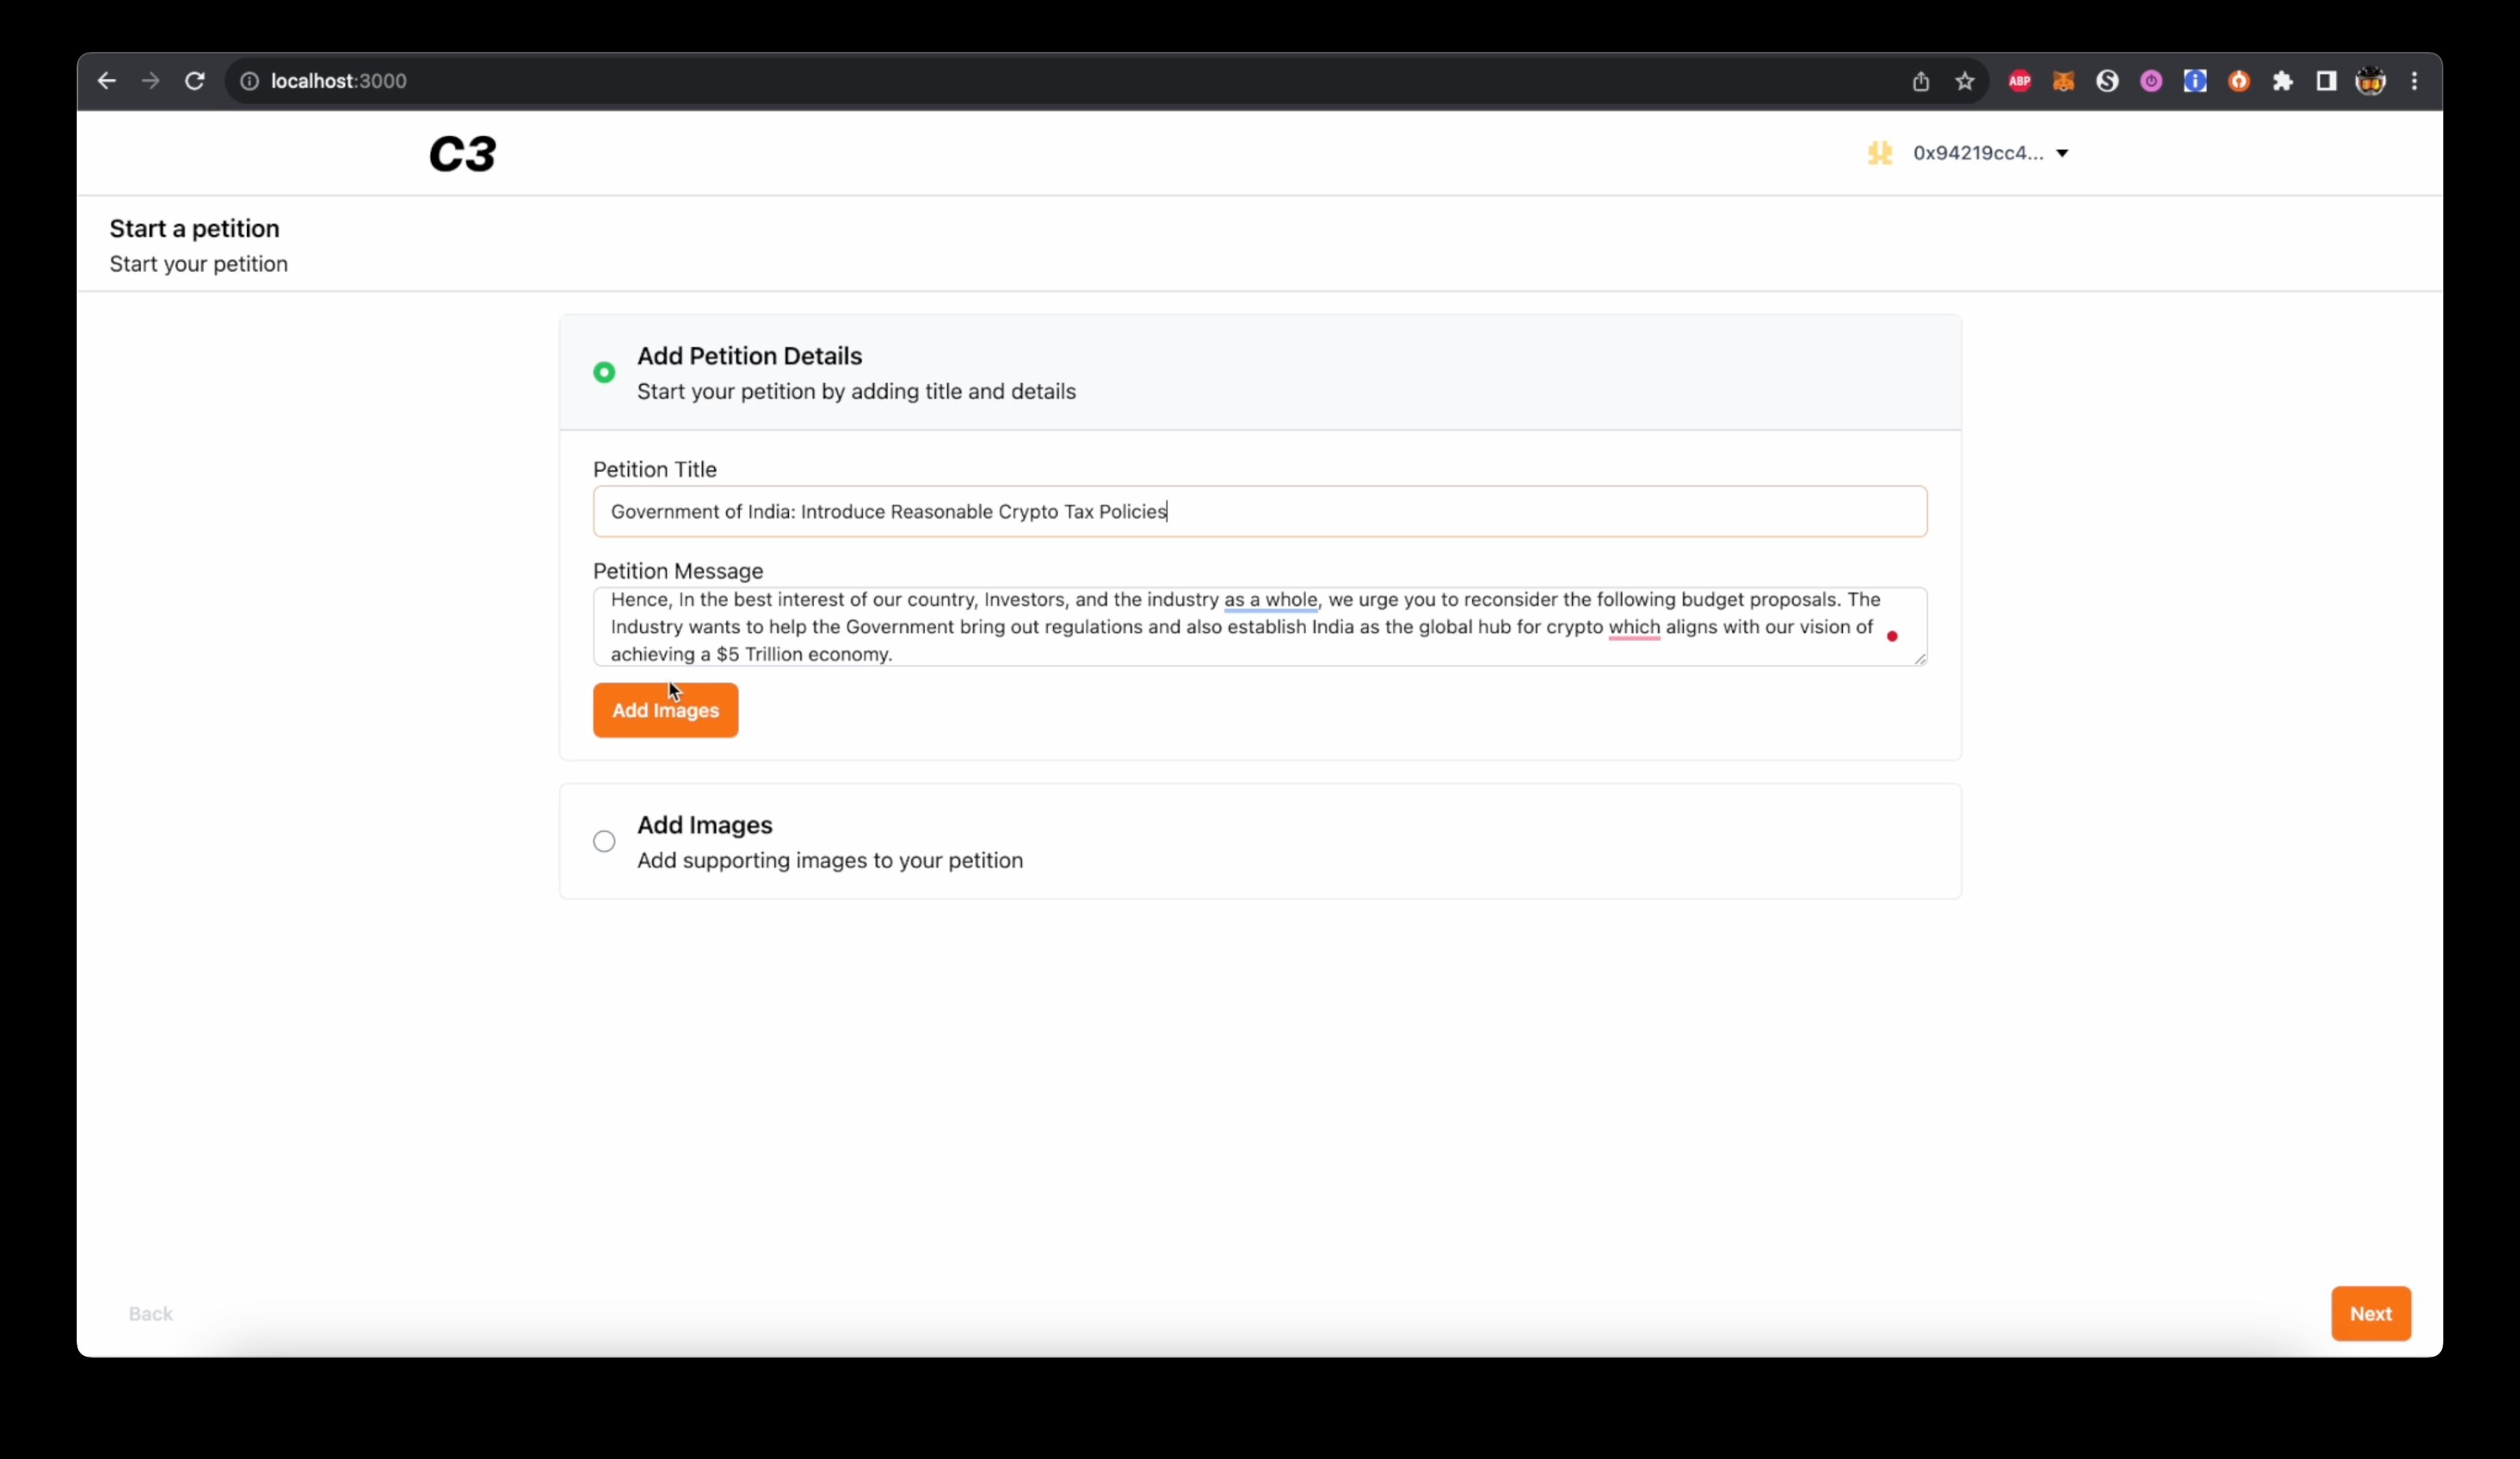
Task: Select the Add Petition Details radio button
Action: pyautogui.click(x=604, y=372)
